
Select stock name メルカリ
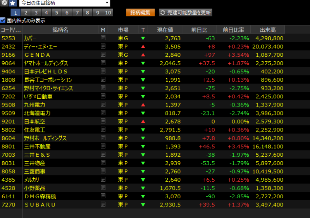point(32,180)
